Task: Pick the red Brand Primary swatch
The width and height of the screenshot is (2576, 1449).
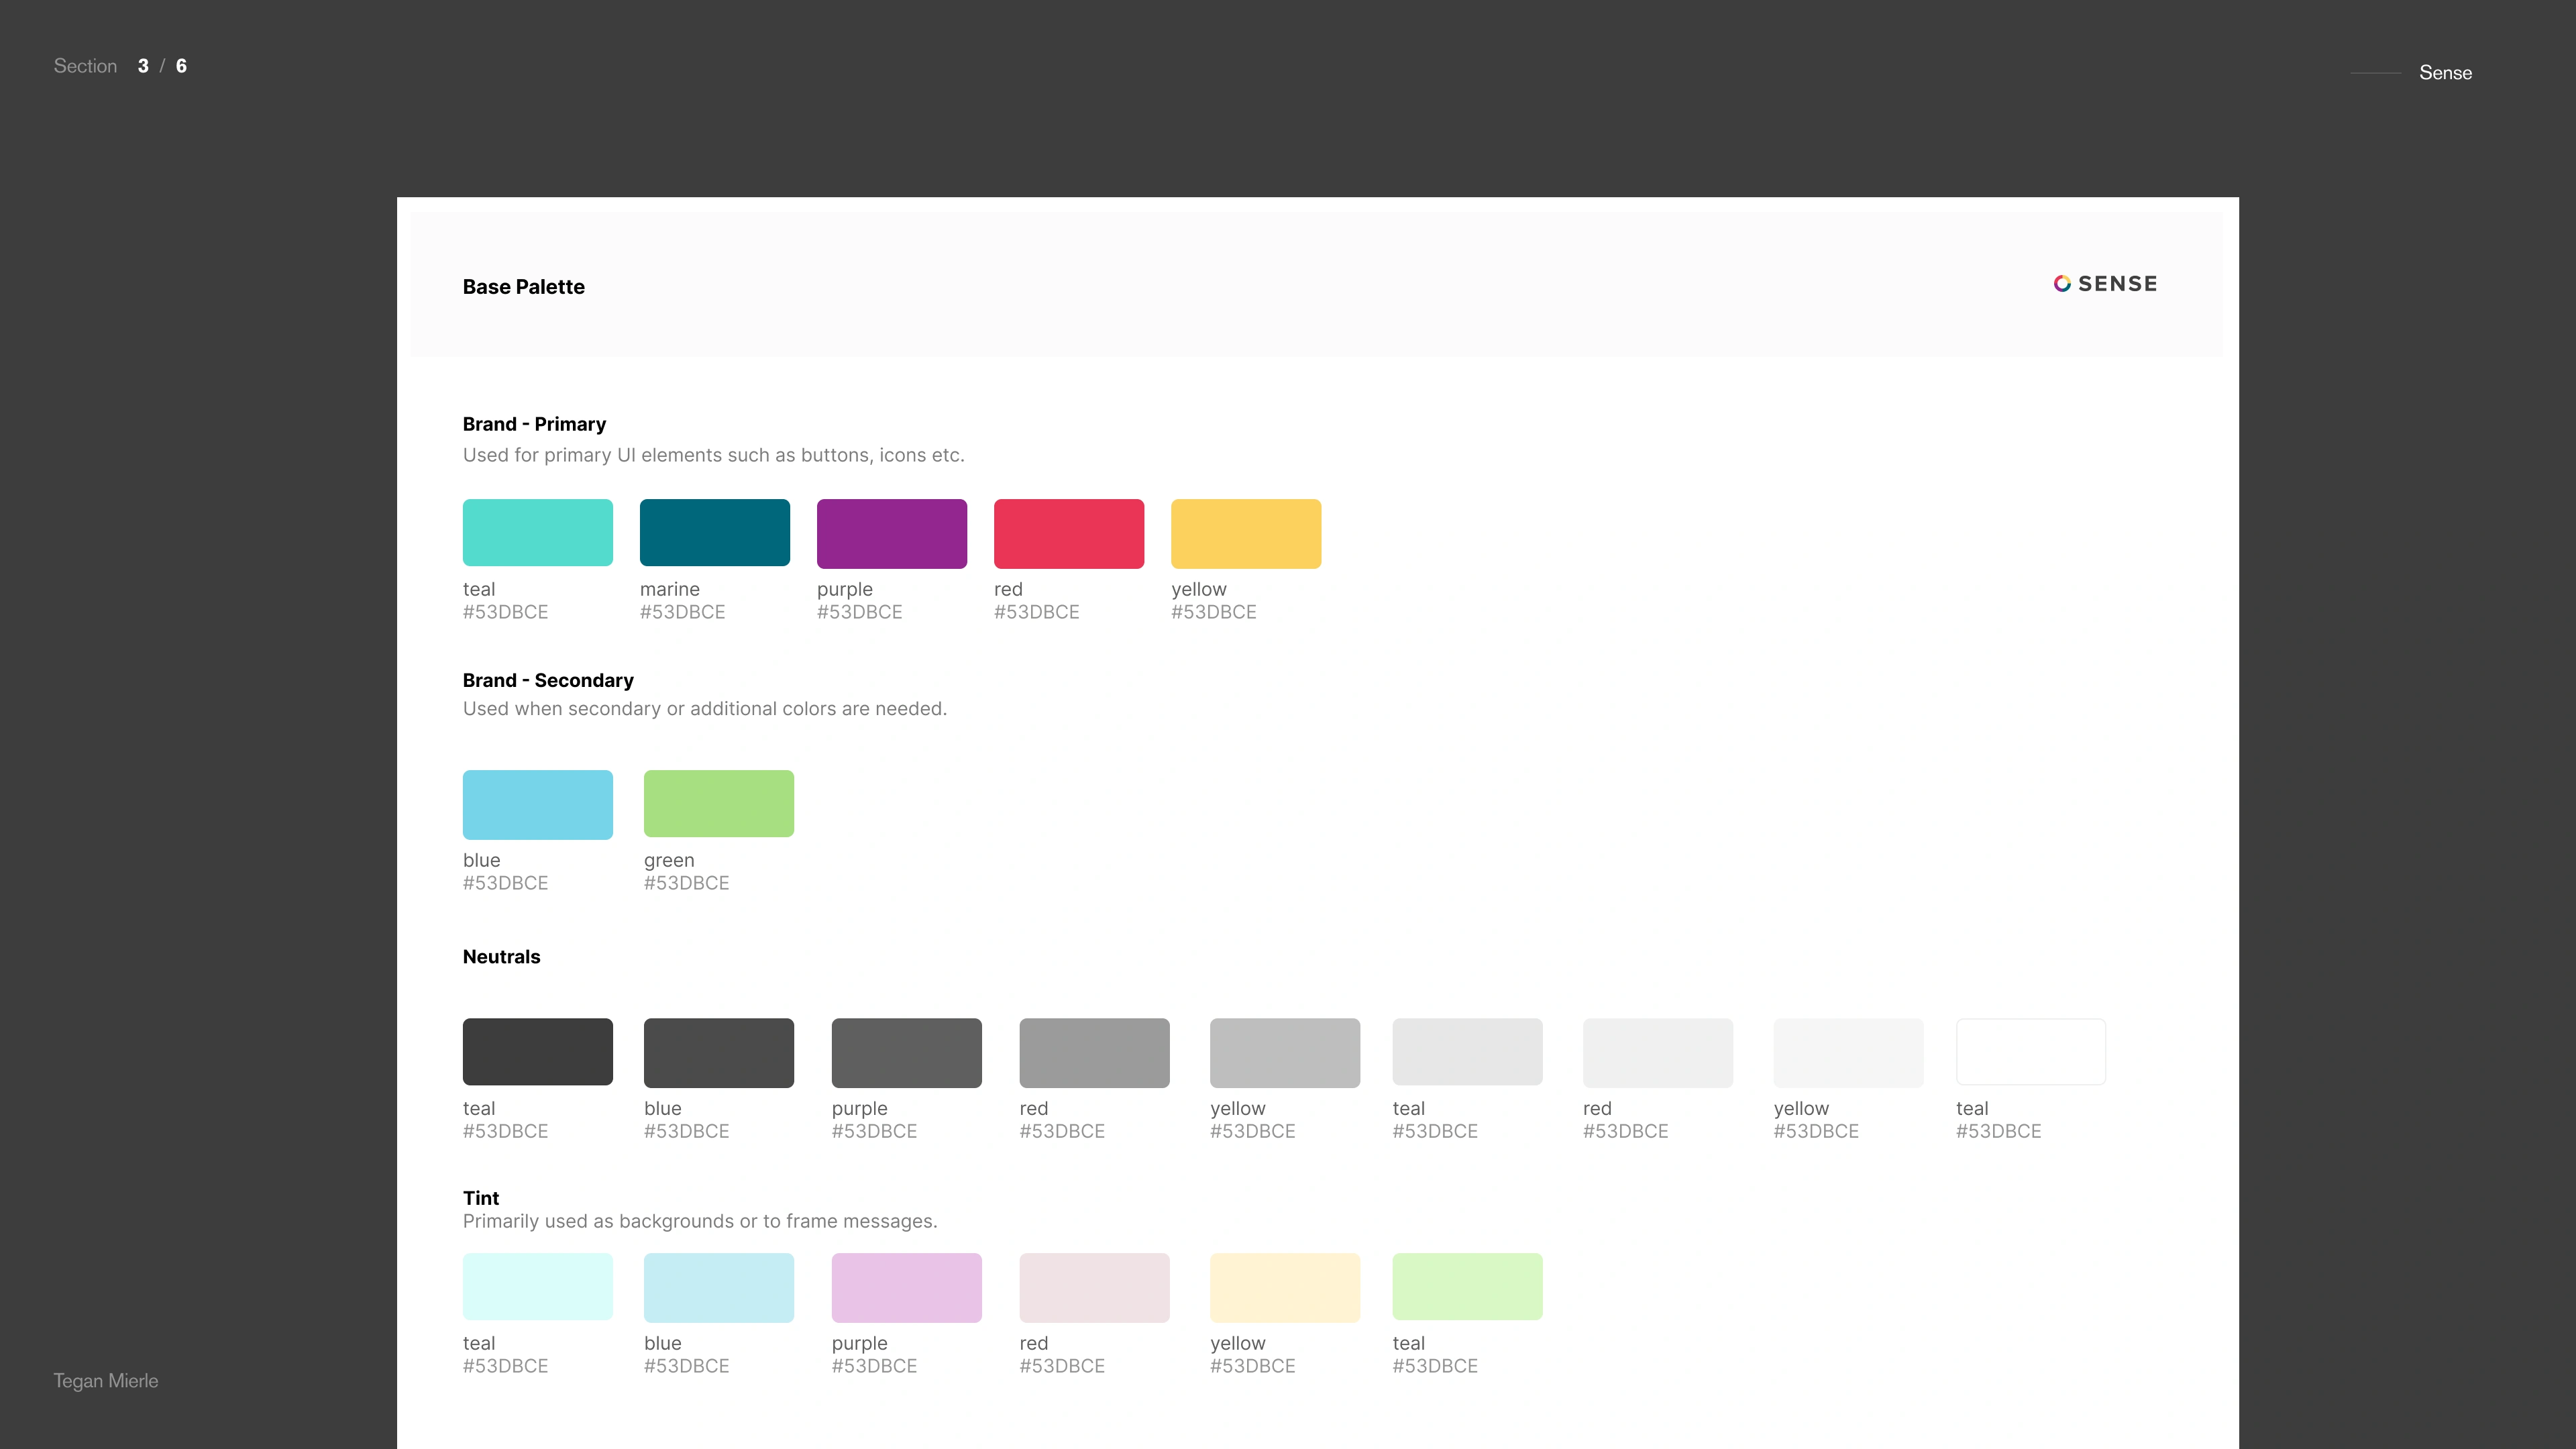Action: tap(1068, 534)
